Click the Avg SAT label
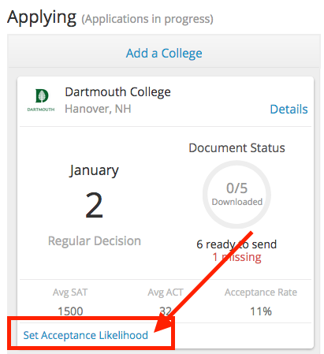324x354 pixels. (70, 293)
